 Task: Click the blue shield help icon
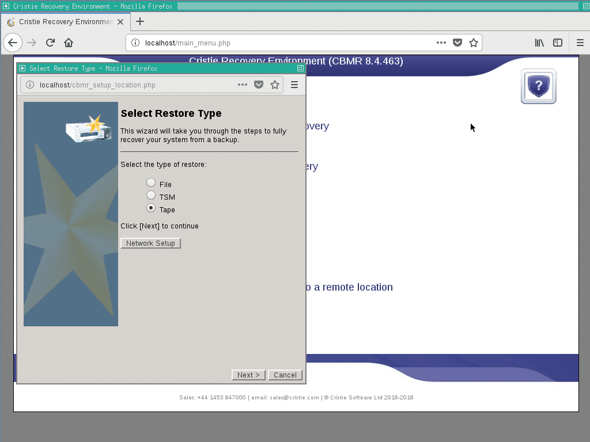pyautogui.click(x=539, y=86)
